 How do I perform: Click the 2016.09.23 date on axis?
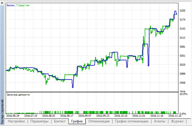103,116
